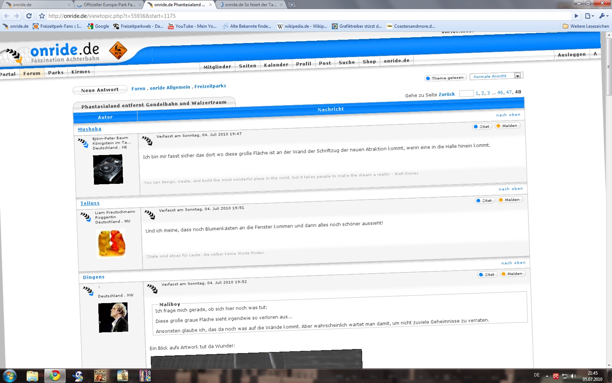
Task: Open Chrome wrench settings menu
Action: click(604, 16)
